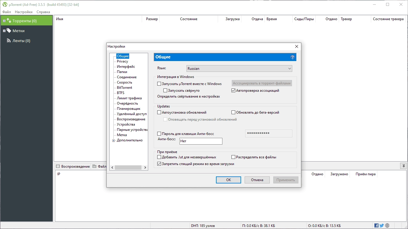408x229 pixels.
Task: Sort torrents by Имя column
Action: pyautogui.click(x=98, y=19)
